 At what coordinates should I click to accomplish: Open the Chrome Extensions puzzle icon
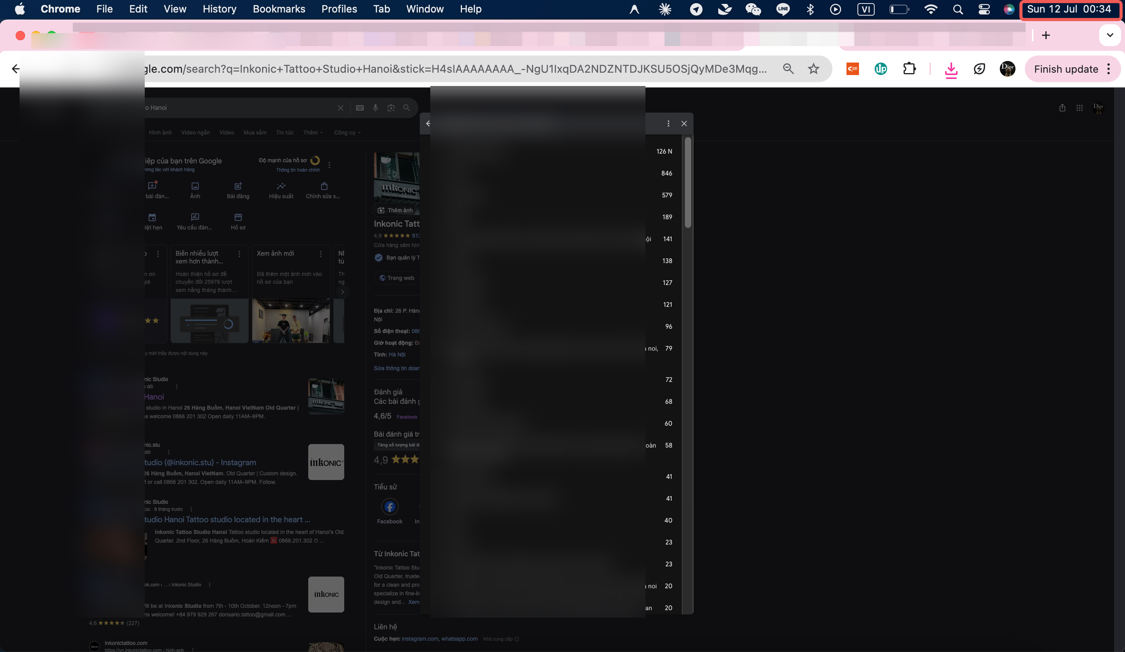(909, 69)
